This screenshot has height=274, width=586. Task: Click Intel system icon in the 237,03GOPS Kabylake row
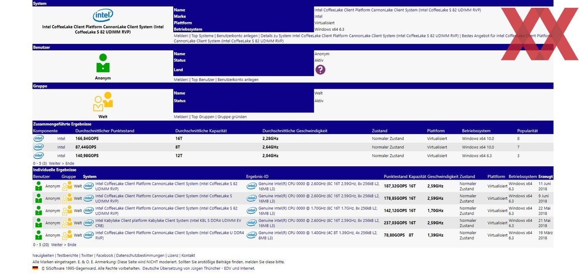click(89, 223)
